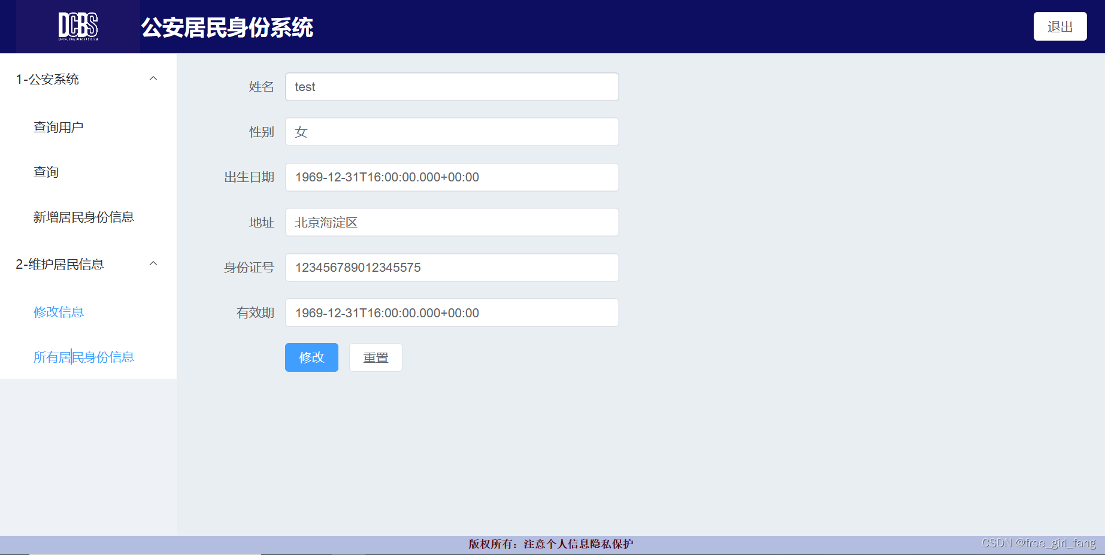Click the 姓名 input containing test
Viewport: 1105px width, 555px height.
(x=452, y=87)
